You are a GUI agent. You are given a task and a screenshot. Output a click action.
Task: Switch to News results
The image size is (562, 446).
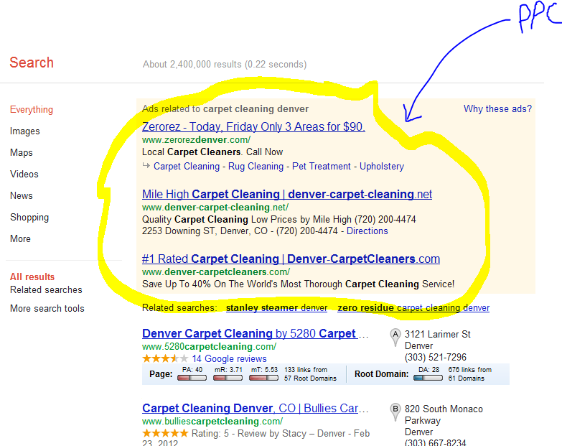click(x=21, y=196)
